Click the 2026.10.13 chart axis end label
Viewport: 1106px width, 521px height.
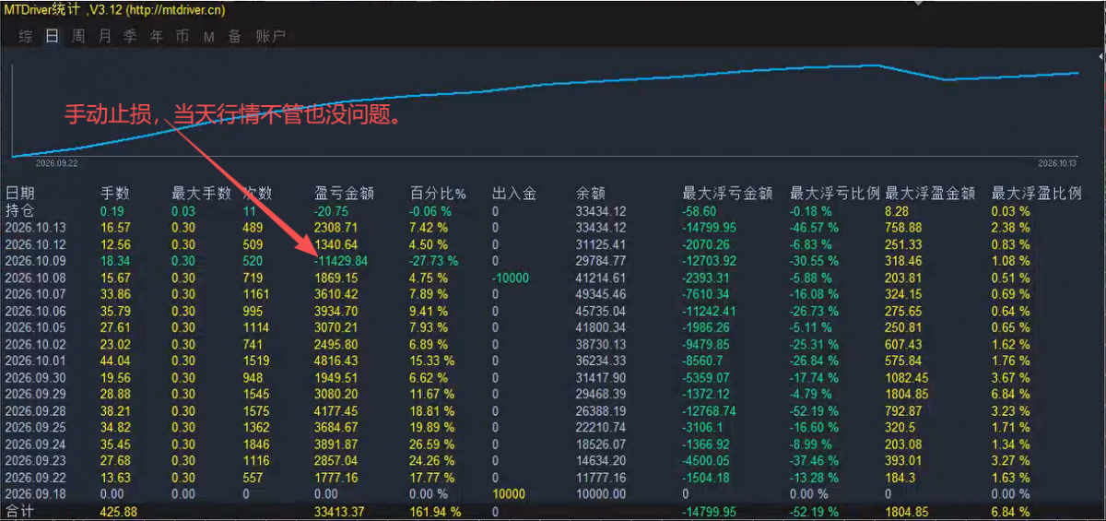coord(1057,162)
